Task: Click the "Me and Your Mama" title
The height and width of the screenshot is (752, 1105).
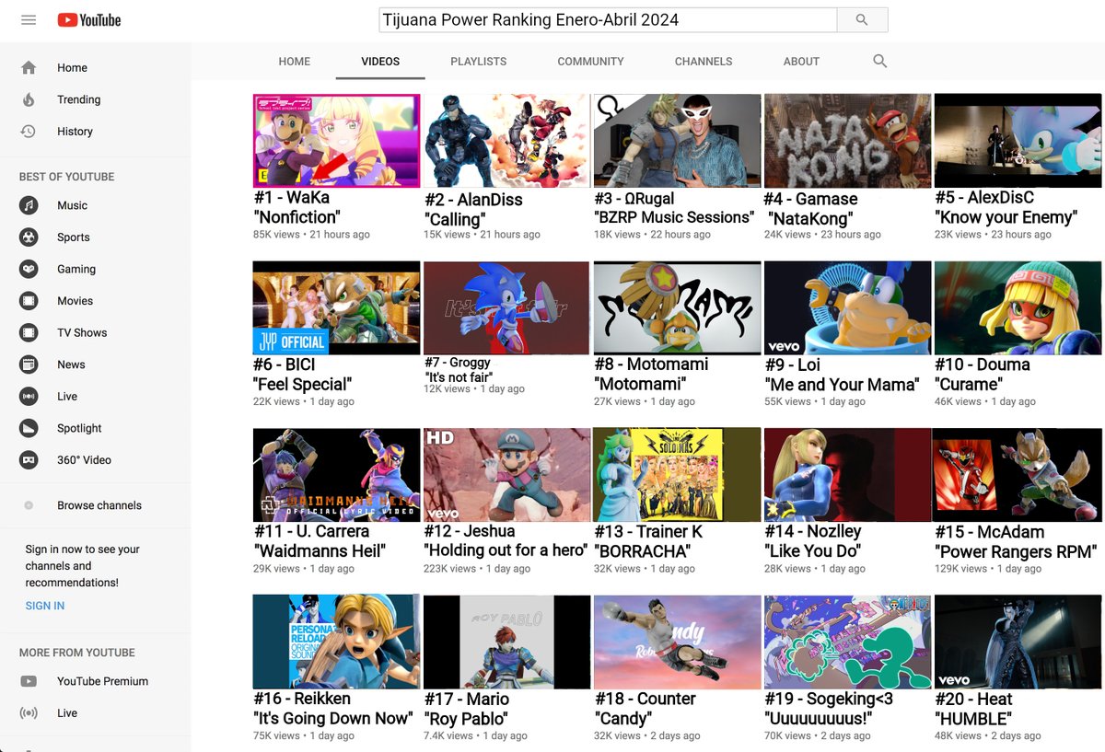Action: point(841,385)
